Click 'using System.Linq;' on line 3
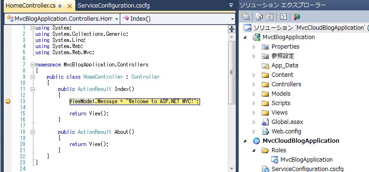The image size is (369, 172). tap(60, 40)
